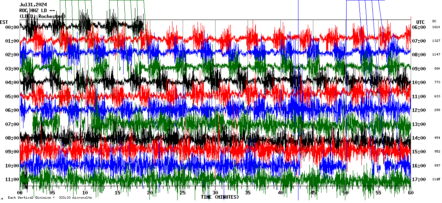This screenshot has width=442, height=203.
Task: Select the DC offset value 952
Action: tap(437, 152)
